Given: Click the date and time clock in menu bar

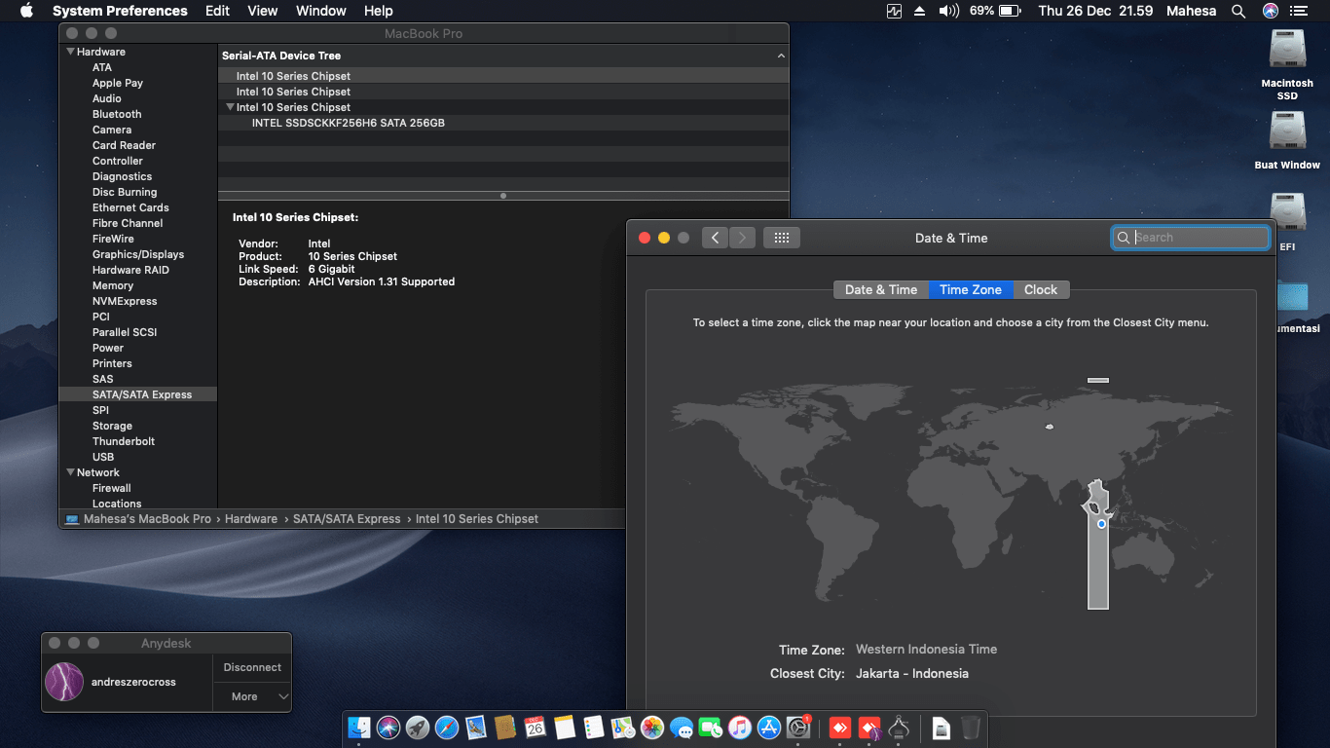Looking at the screenshot, I should click(x=1095, y=11).
